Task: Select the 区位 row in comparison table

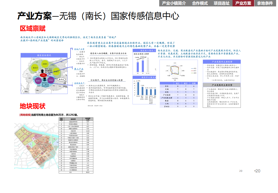Action: pyautogui.click(x=179, y=86)
